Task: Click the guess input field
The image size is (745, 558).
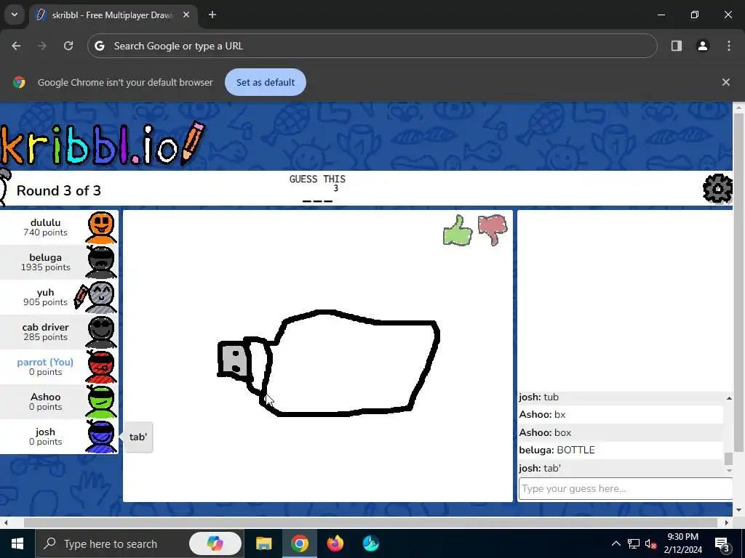Action: tap(625, 489)
